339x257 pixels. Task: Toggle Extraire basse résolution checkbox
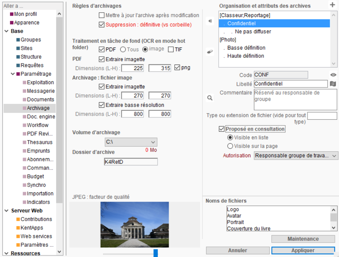tap(101, 105)
